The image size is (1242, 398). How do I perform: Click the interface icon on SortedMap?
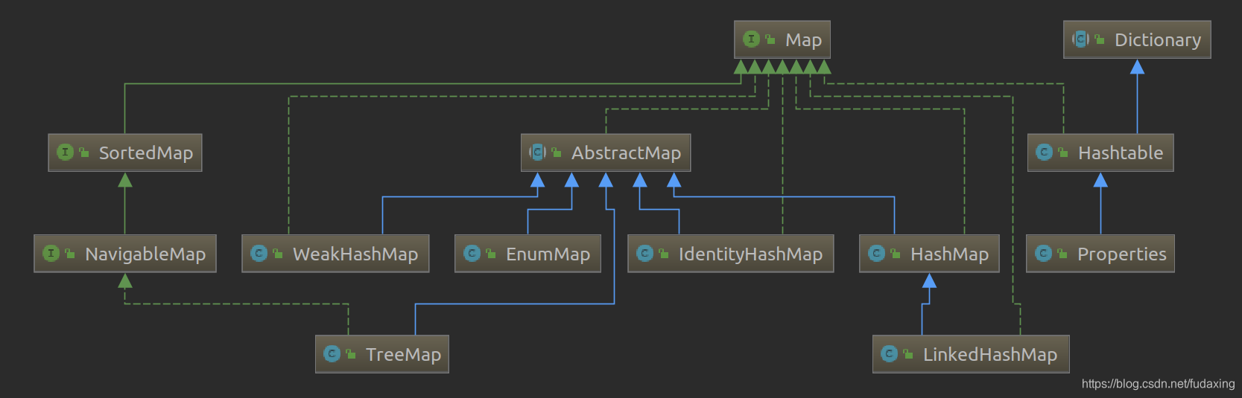(65, 152)
